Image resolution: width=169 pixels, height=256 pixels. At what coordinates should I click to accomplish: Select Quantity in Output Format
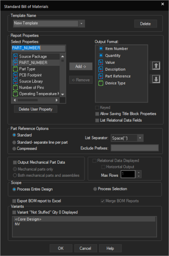(121, 56)
